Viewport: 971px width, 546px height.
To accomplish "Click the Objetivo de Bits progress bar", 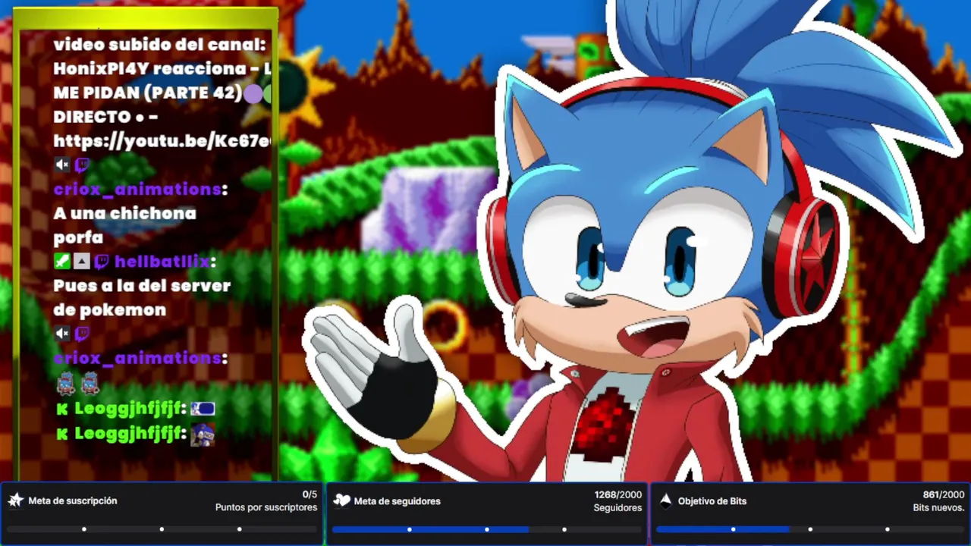I will [x=810, y=529].
